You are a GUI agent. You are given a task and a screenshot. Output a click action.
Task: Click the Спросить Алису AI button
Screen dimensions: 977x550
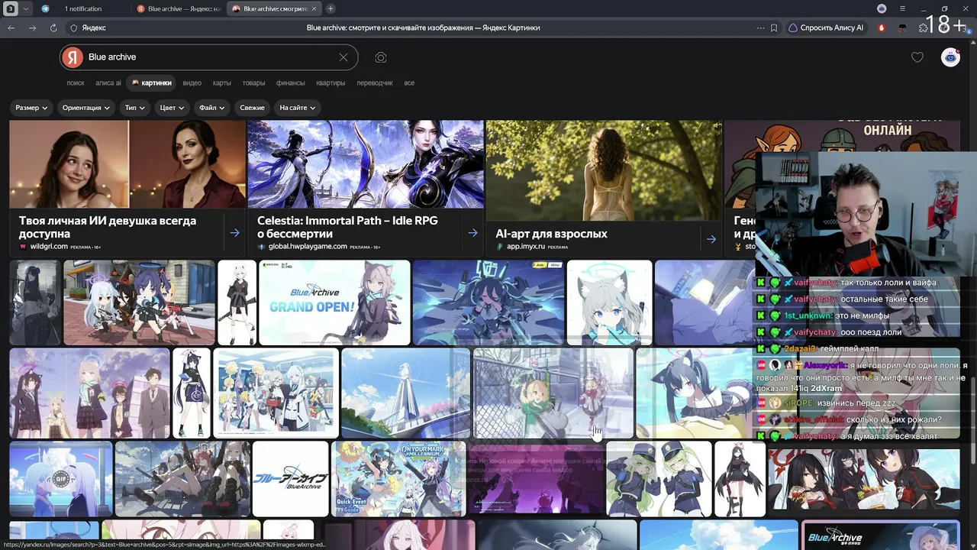click(x=826, y=27)
